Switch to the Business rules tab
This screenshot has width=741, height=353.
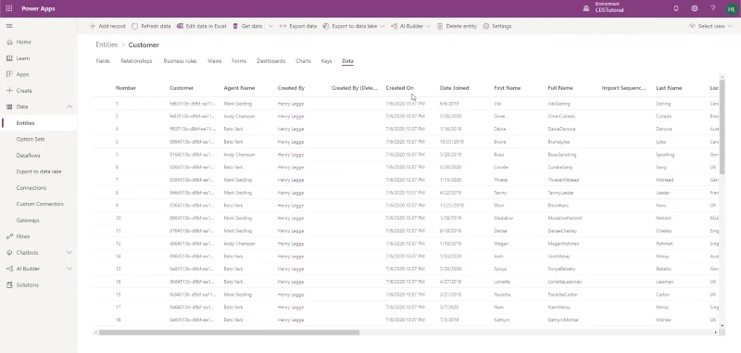tap(180, 61)
